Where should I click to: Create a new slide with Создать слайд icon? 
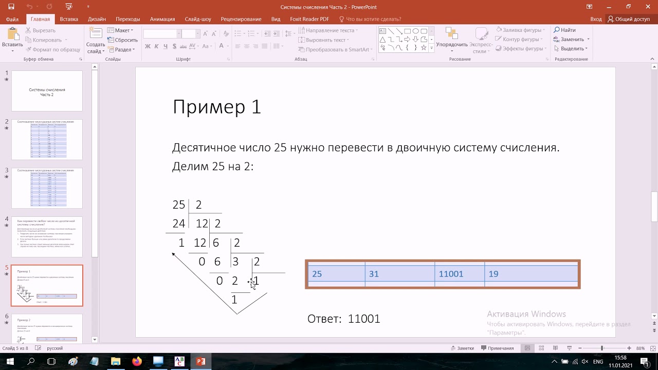click(x=96, y=33)
